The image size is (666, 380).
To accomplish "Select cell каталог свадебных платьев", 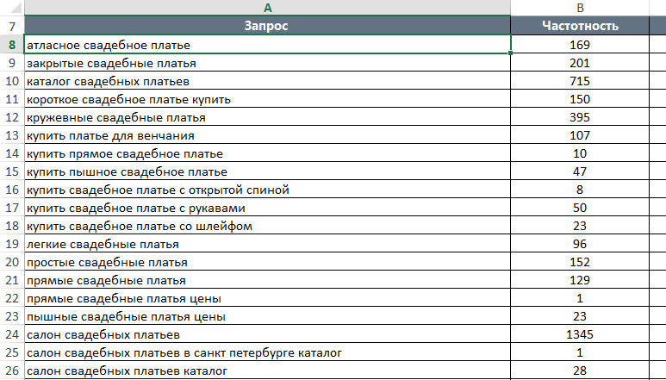I will point(267,81).
